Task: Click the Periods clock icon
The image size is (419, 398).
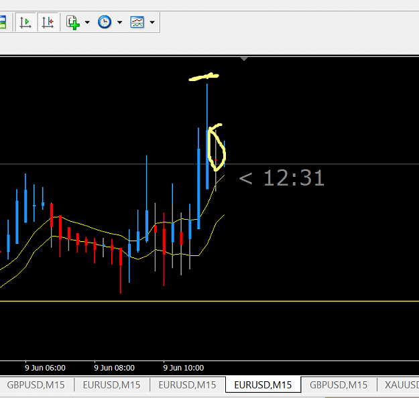Action: tap(105, 22)
